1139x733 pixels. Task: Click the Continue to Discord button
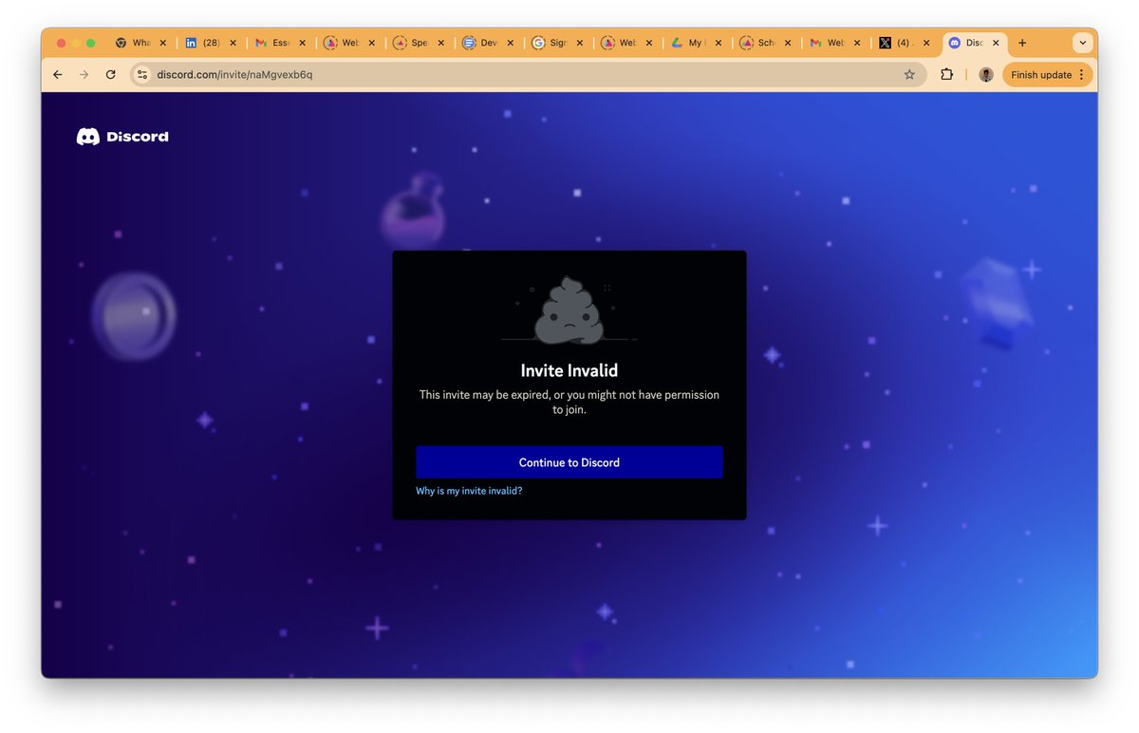[x=569, y=462]
